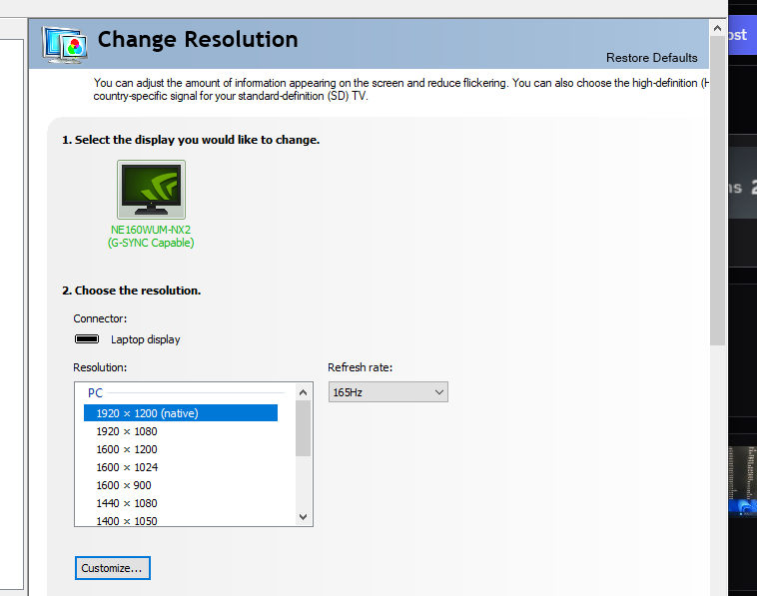Open the Refresh rate 165Hz dropdown
Image resolution: width=757 pixels, height=596 pixels.
point(388,392)
